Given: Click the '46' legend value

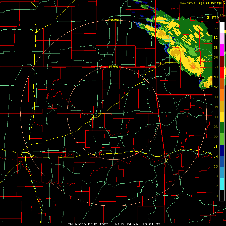Looking at the screenshot, I should (216, 77).
